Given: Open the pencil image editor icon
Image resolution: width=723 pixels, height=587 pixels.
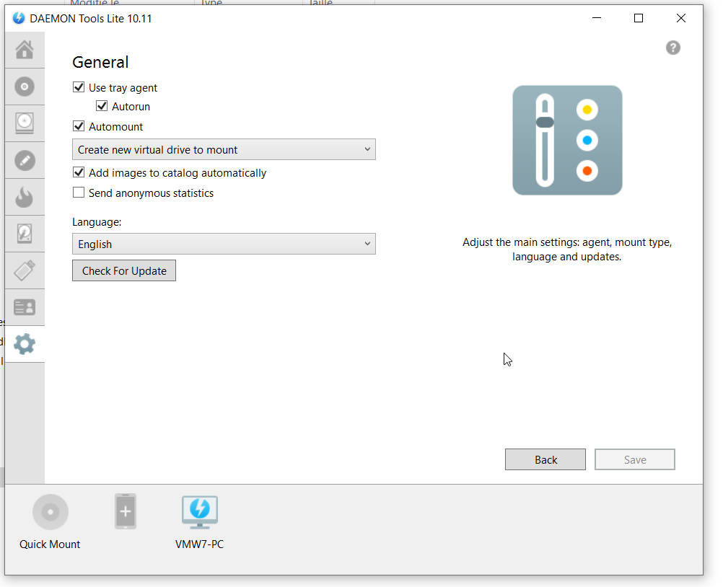Looking at the screenshot, I should tap(25, 160).
